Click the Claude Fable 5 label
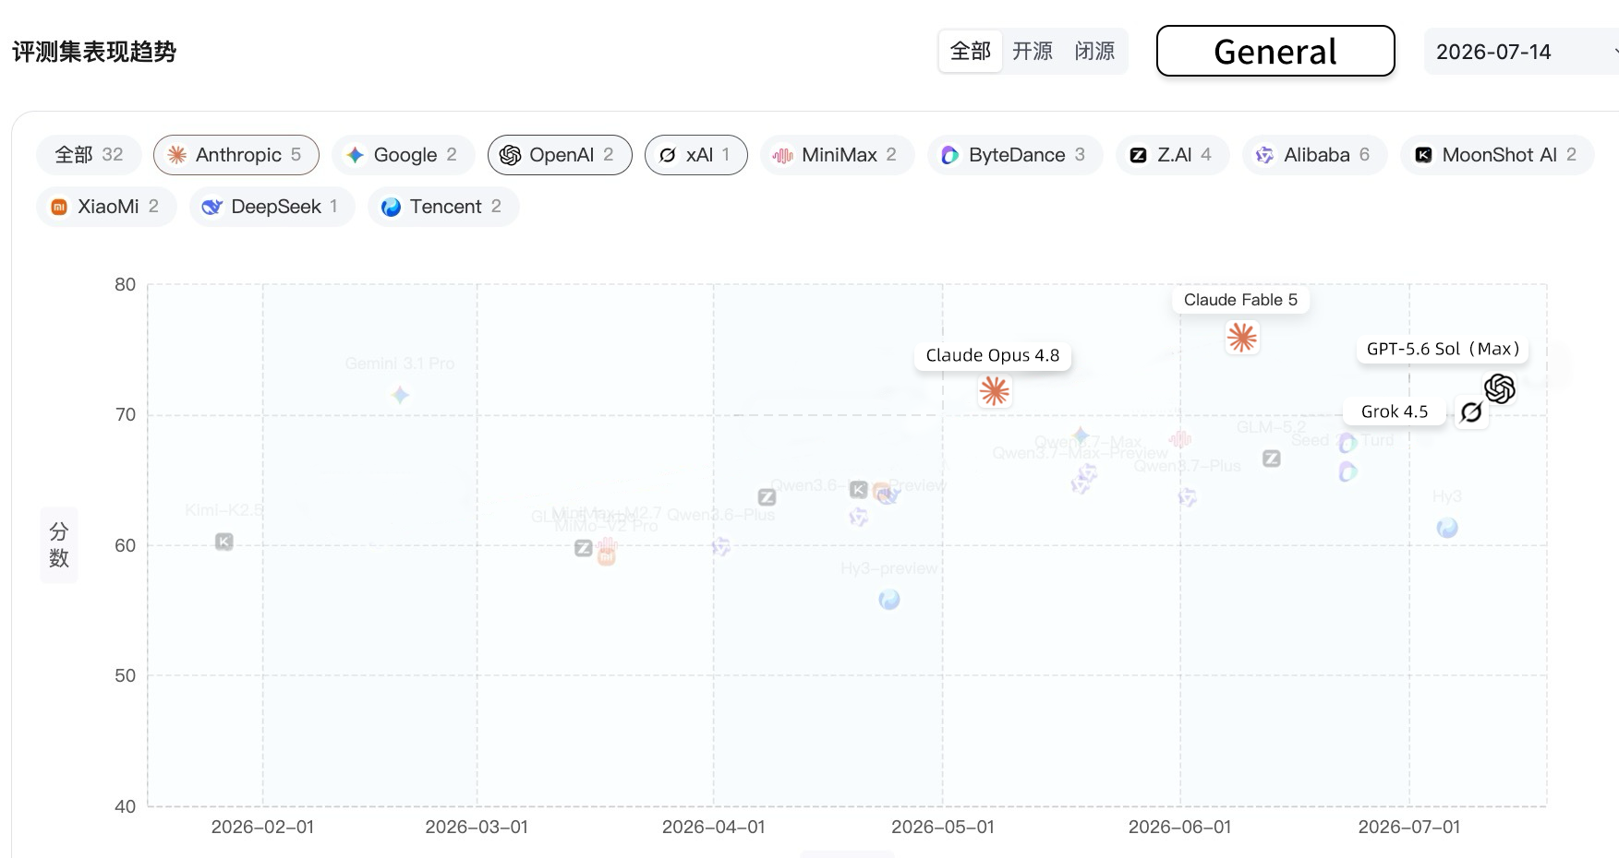This screenshot has width=1619, height=858. coord(1241,300)
